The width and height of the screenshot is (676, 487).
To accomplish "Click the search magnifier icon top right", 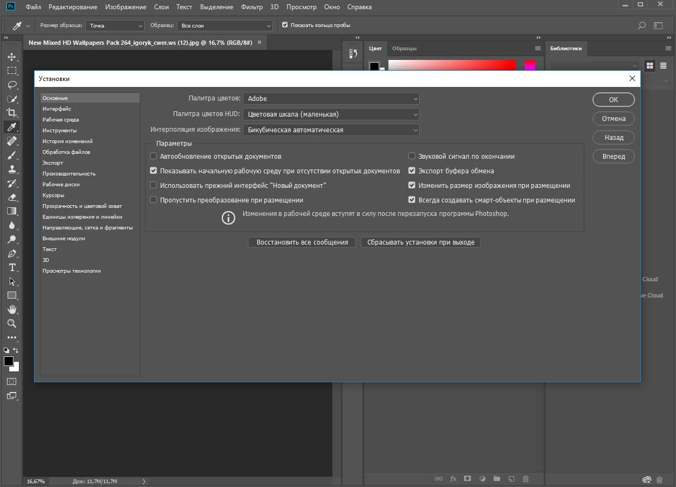I will tap(642, 25).
